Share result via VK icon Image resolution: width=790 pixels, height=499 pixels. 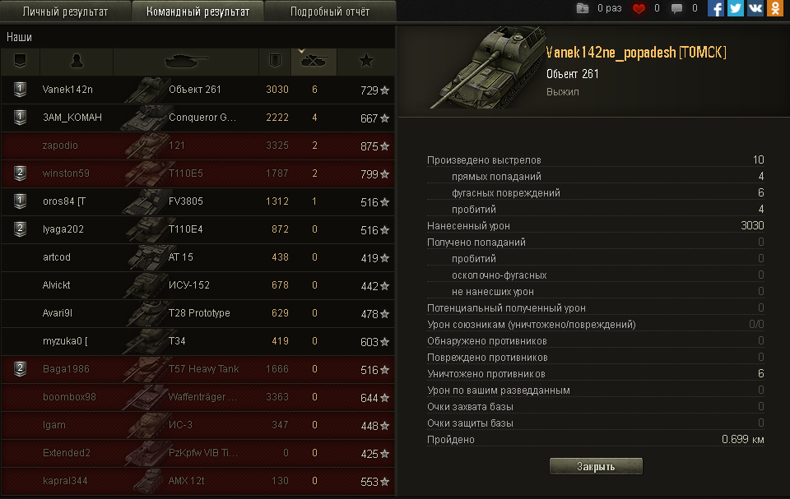point(755,8)
